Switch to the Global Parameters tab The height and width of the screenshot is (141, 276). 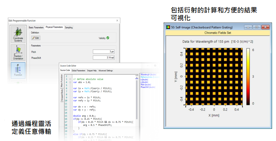(78, 70)
